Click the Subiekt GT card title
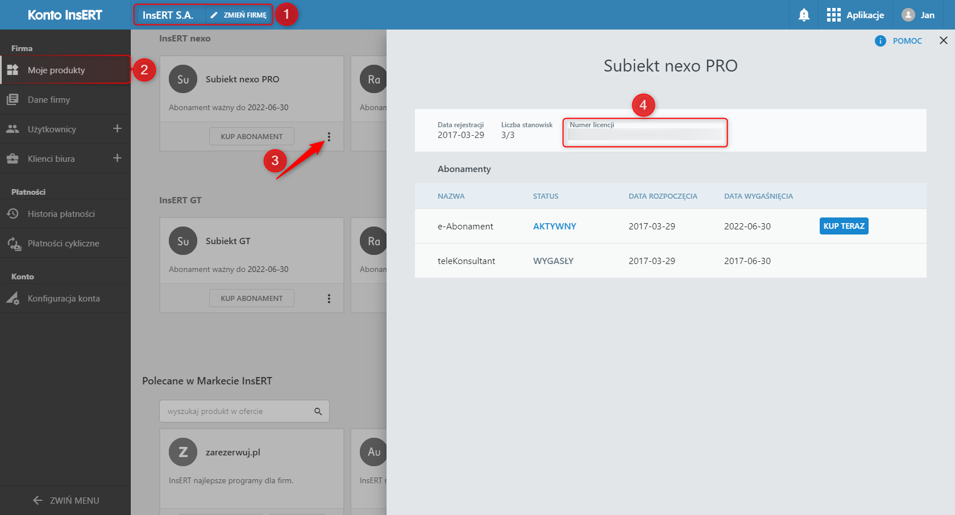This screenshot has width=955, height=515. [x=228, y=241]
